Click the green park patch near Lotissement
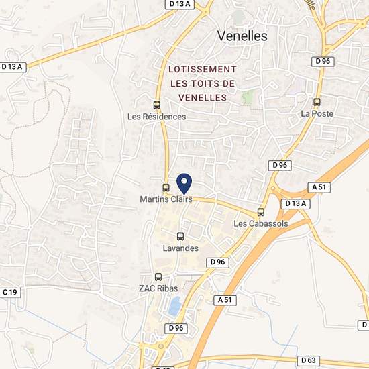 (248, 98)
